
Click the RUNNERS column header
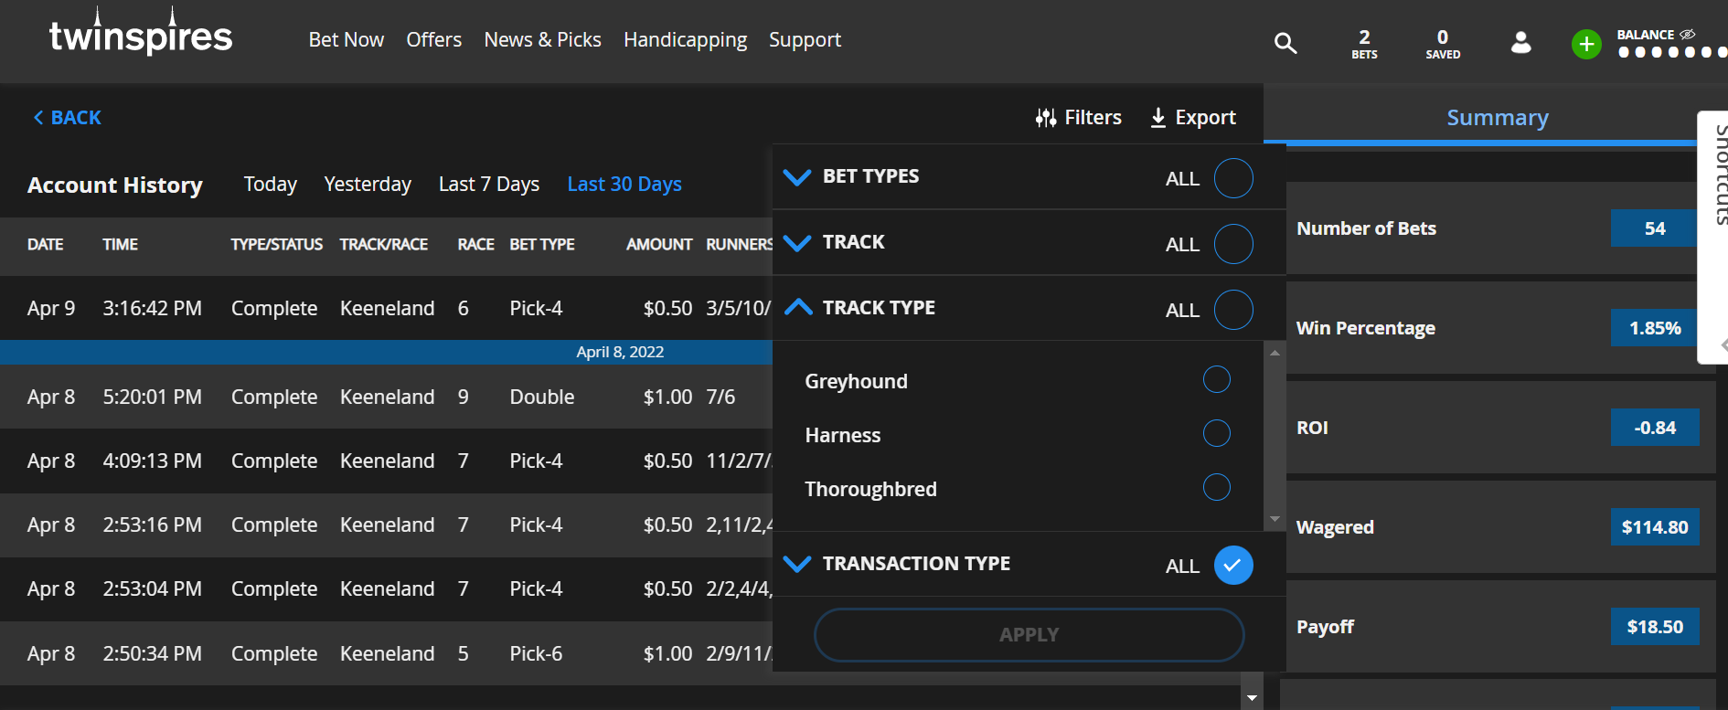[x=739, y=245]
